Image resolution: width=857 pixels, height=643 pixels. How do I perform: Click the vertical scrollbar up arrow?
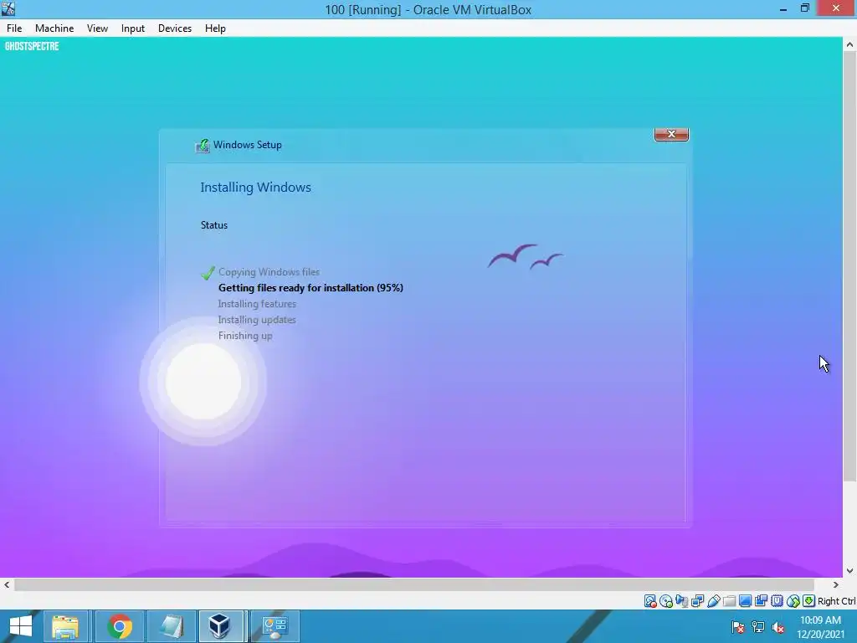(x=849, y=45)
